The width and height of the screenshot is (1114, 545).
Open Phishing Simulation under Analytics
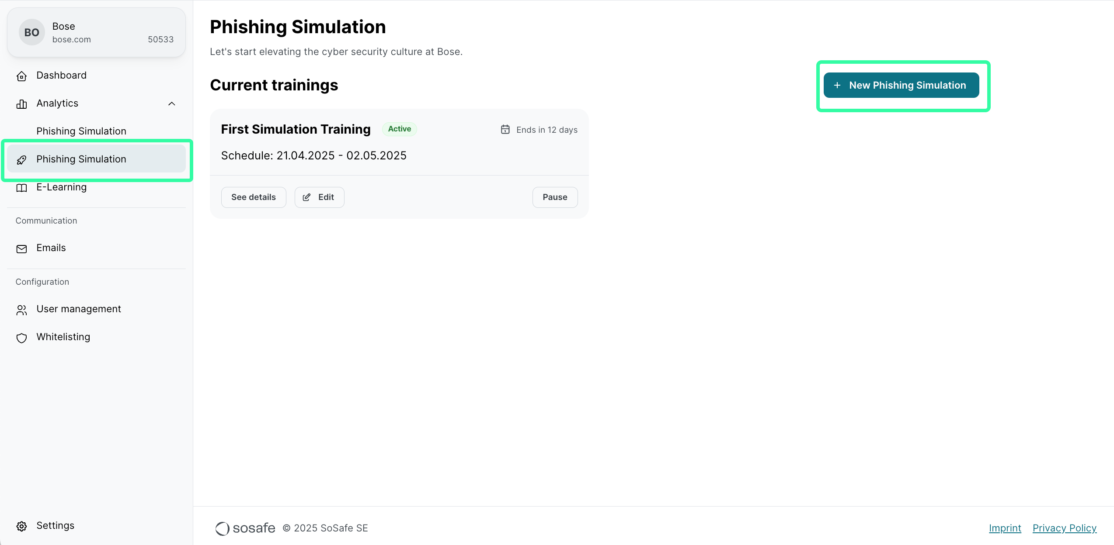point(81,131)
